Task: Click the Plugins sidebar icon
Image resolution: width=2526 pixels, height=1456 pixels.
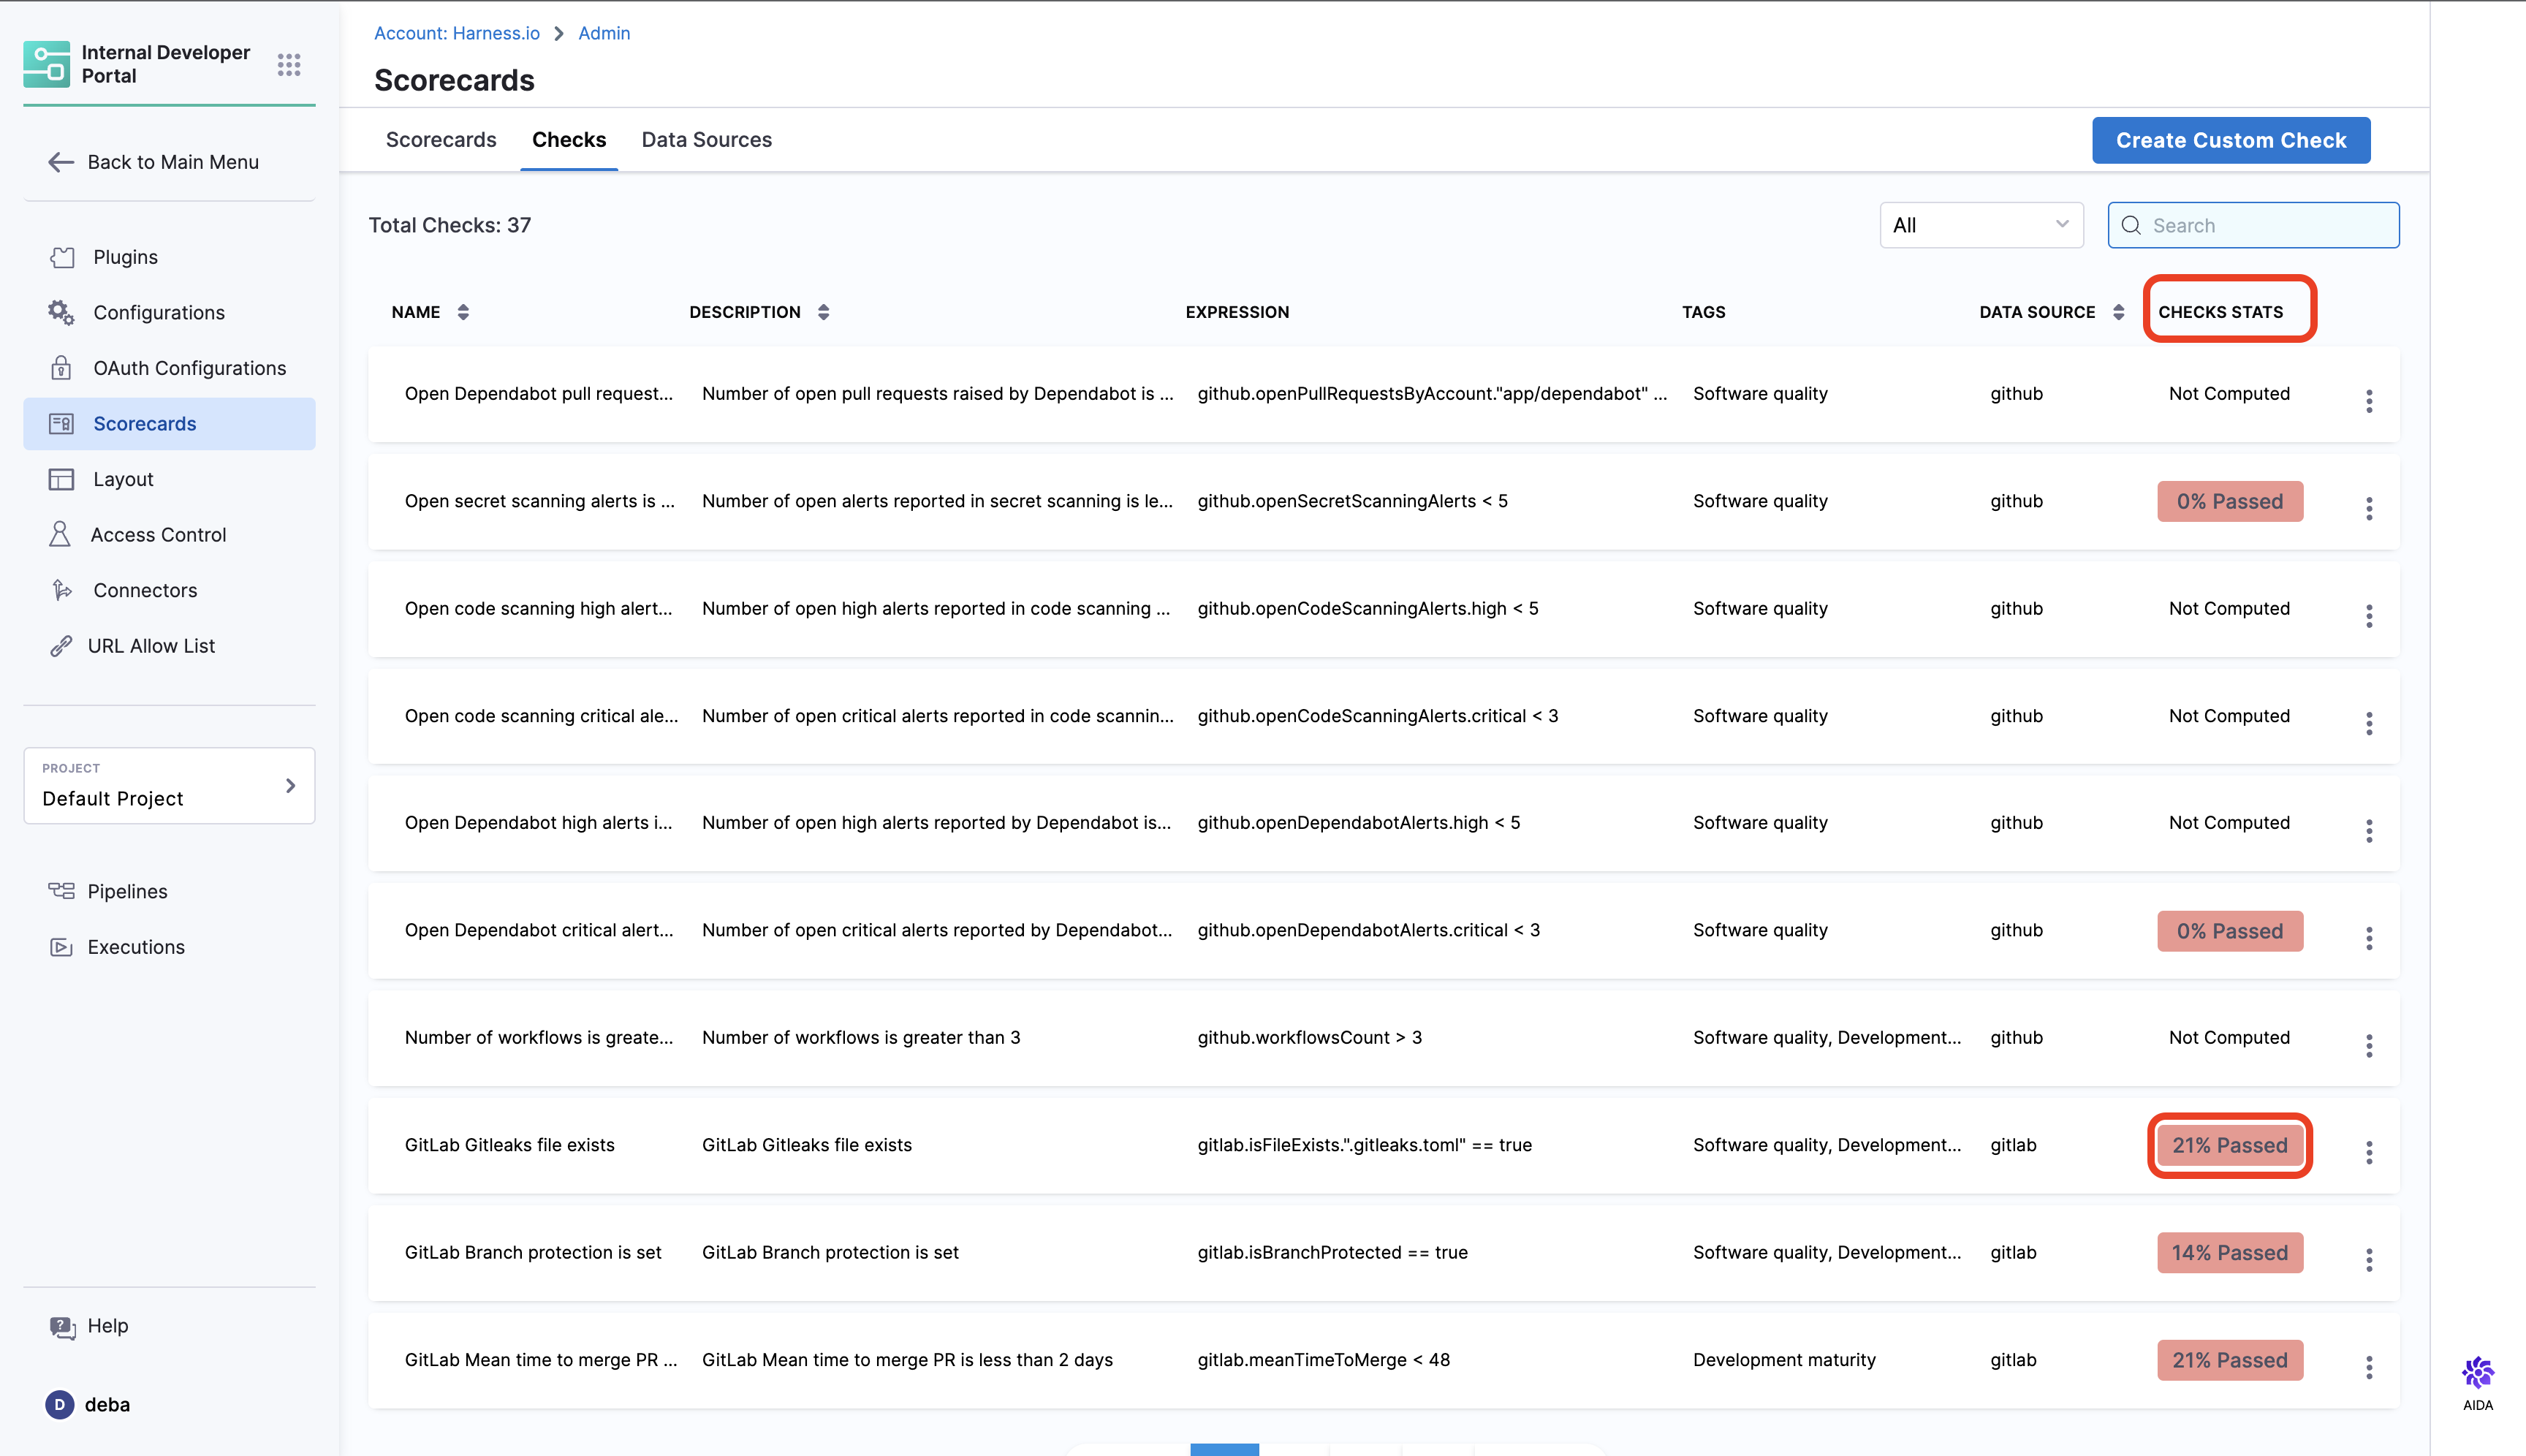Action: pos(62,257)
